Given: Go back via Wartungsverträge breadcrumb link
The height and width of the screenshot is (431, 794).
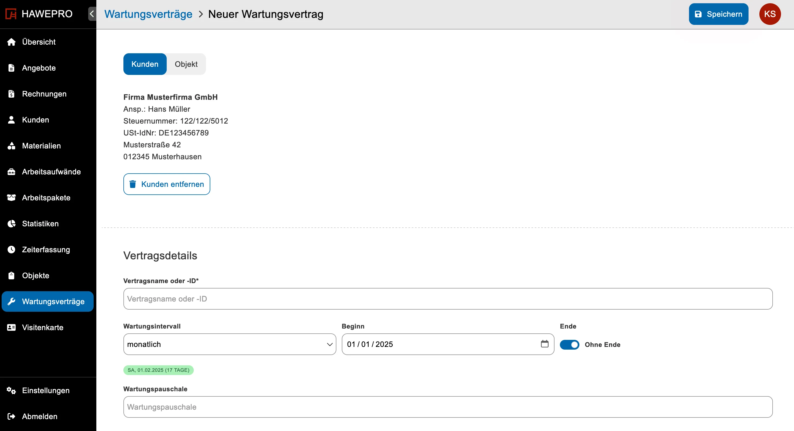Looking at the screenshot, I should pyautogui.click(x=148, y=14).
